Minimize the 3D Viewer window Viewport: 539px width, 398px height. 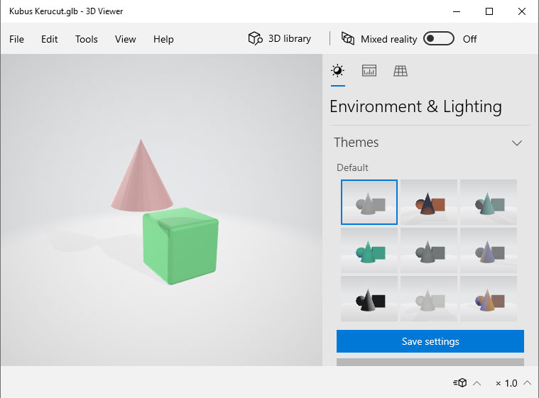(457, 11)
